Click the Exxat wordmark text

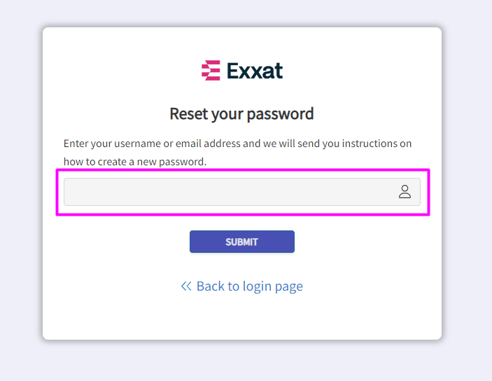255,70
